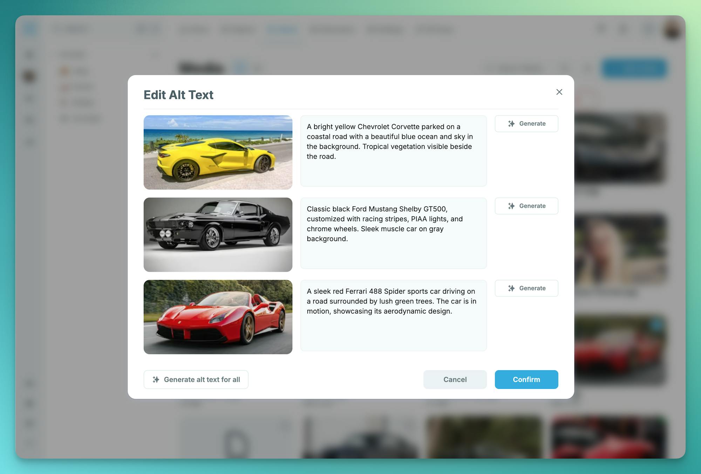Image resolution: width=701 pixels, height=474 pixels.
Task: Open the blurred profile avatar at top right
Action: pyautogui.click(x=672, y=30)
